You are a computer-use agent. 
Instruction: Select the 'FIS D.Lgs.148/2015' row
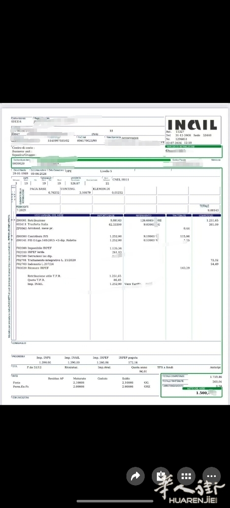118,240
